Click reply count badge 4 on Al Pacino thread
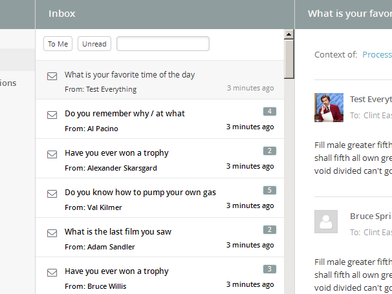This screenshot has height=294, width=392. tap(270, 112)
